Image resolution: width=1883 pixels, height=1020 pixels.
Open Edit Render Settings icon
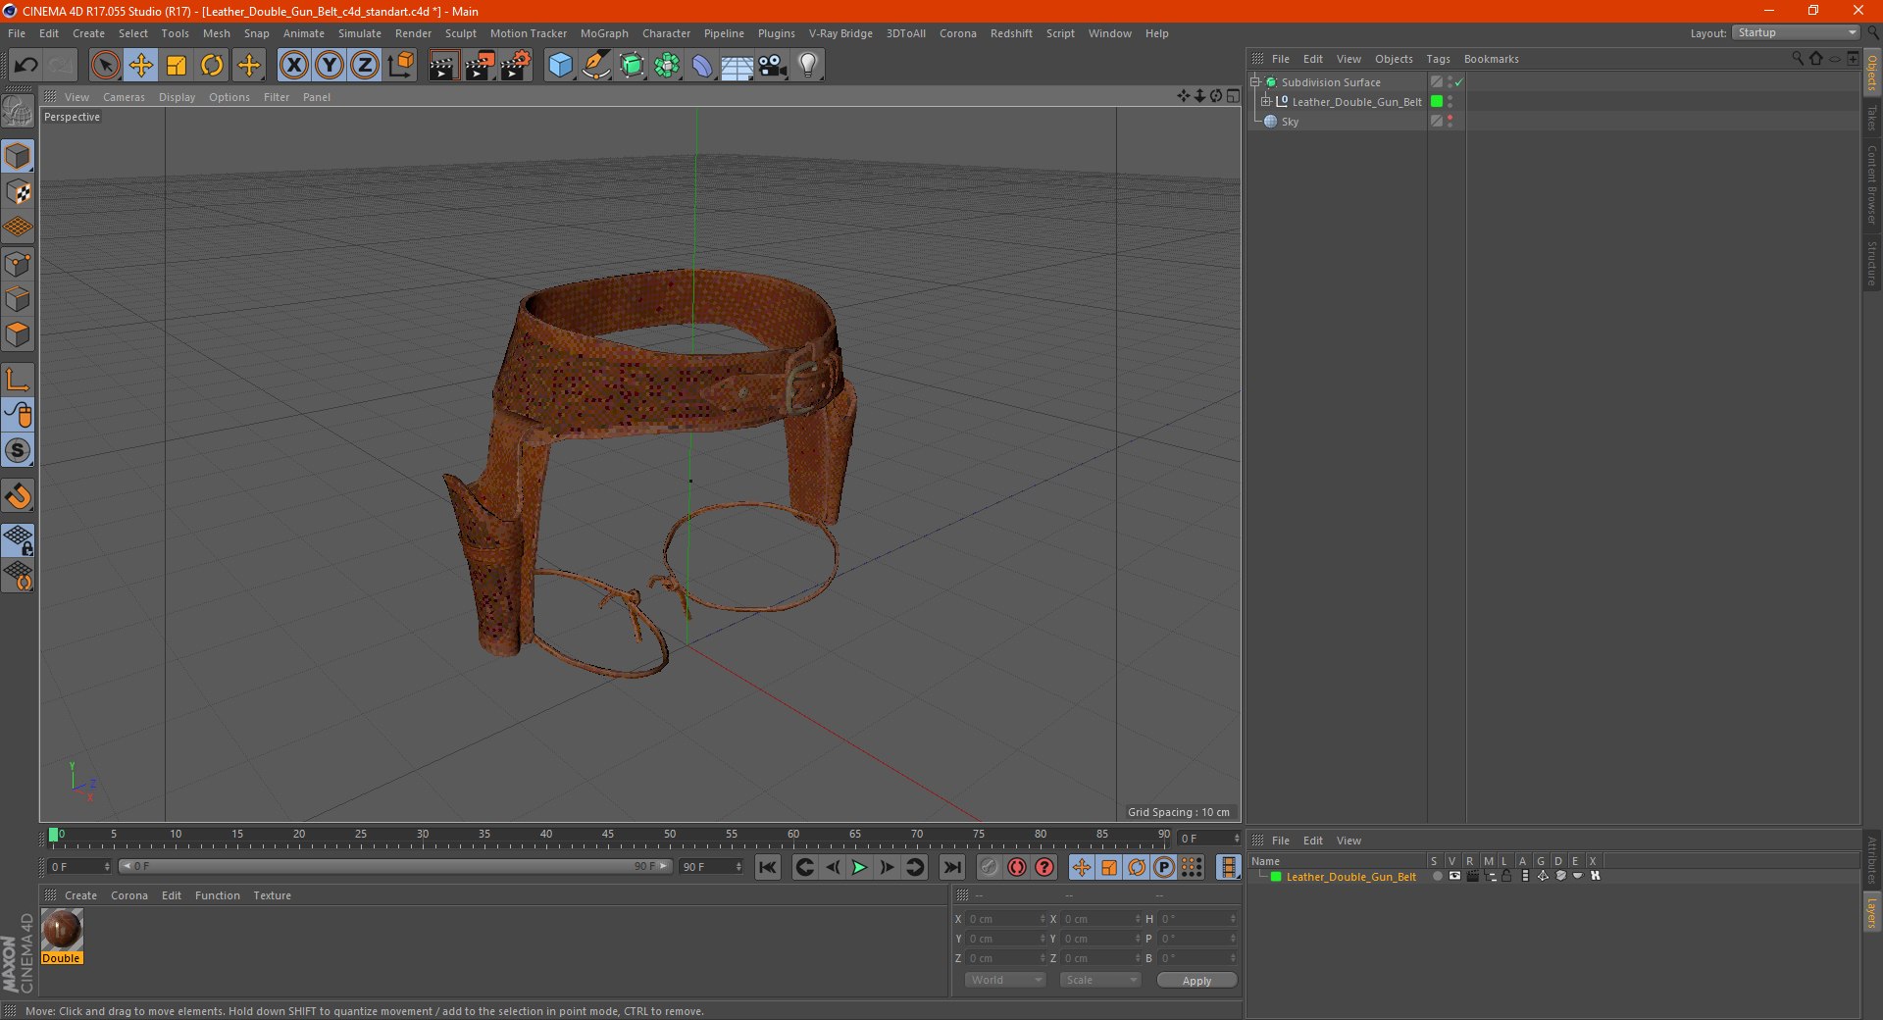(516, 66)
